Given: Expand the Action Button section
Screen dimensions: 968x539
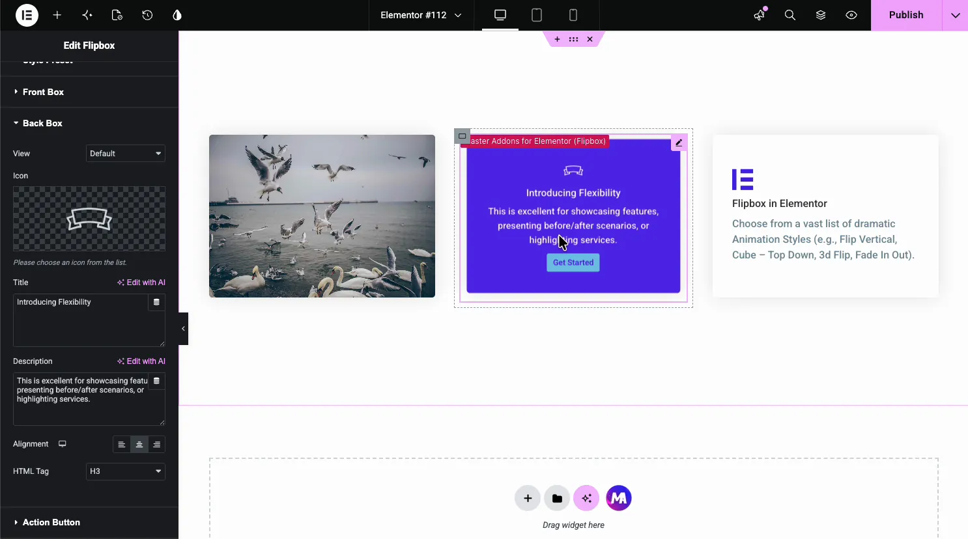Looking at the screenshot, I should click(89, 522).
